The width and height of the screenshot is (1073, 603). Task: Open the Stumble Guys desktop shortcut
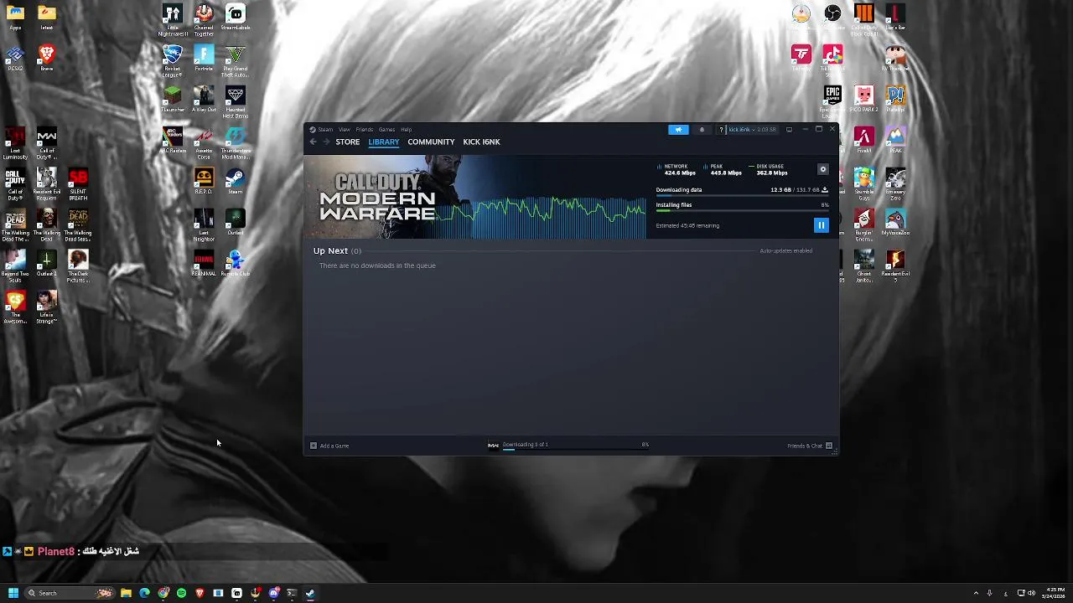point(864,185)
